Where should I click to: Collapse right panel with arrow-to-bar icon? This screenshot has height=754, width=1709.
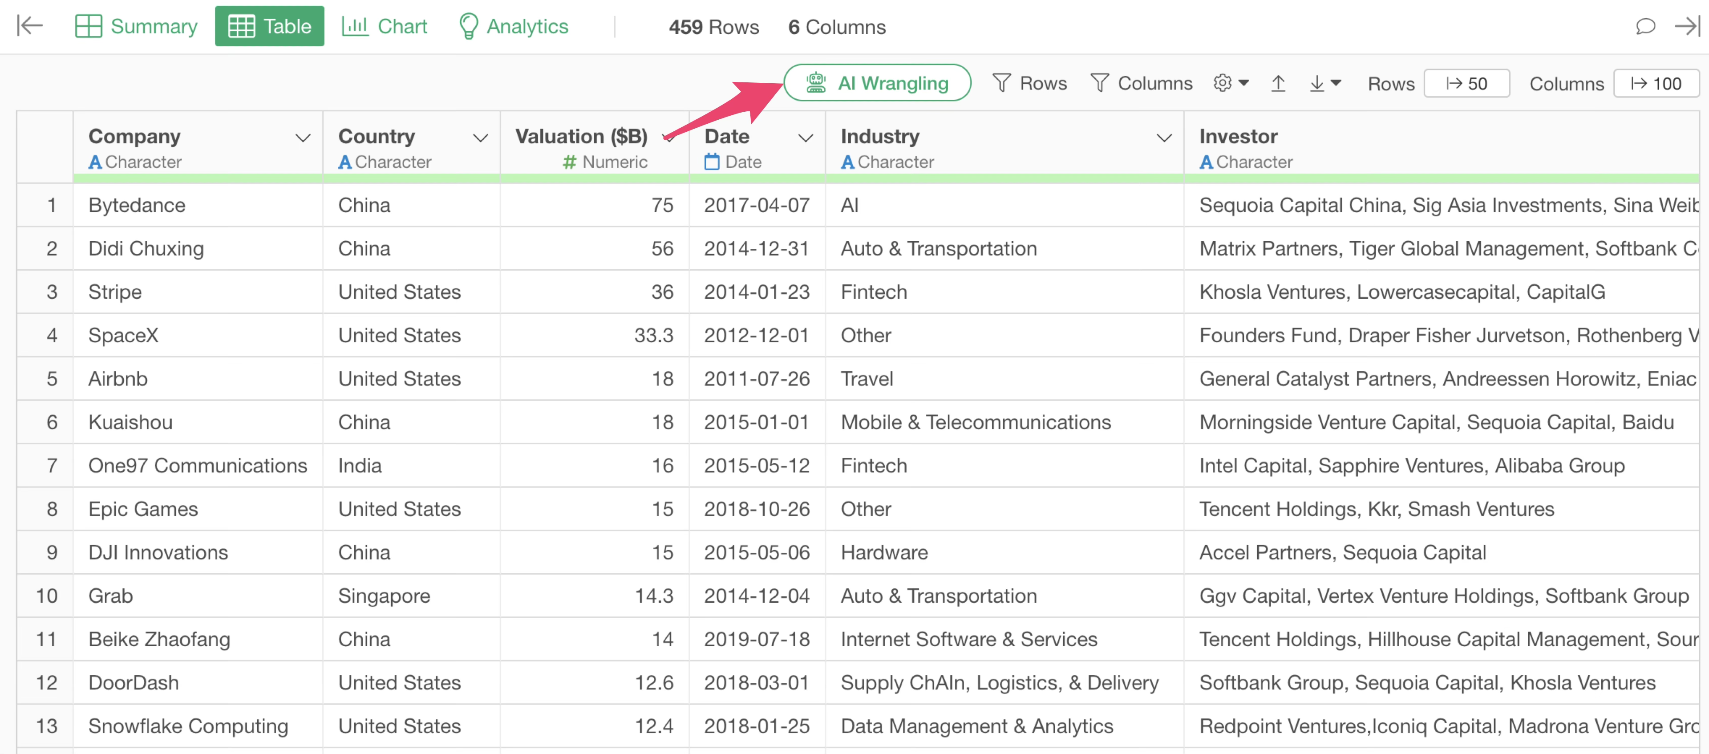(x=1687, y=27)
